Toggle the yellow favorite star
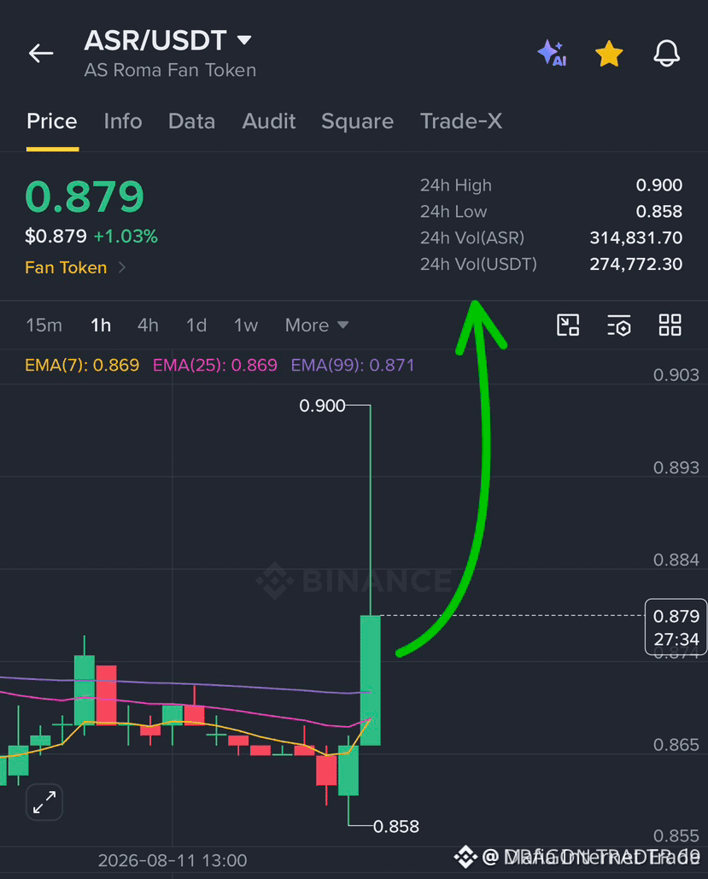708x879 pixels. tap(609, 54)
